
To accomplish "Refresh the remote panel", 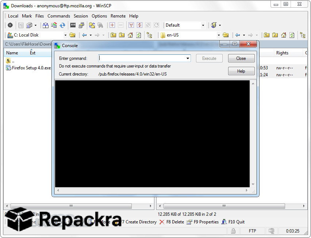I will pos(292,35).
